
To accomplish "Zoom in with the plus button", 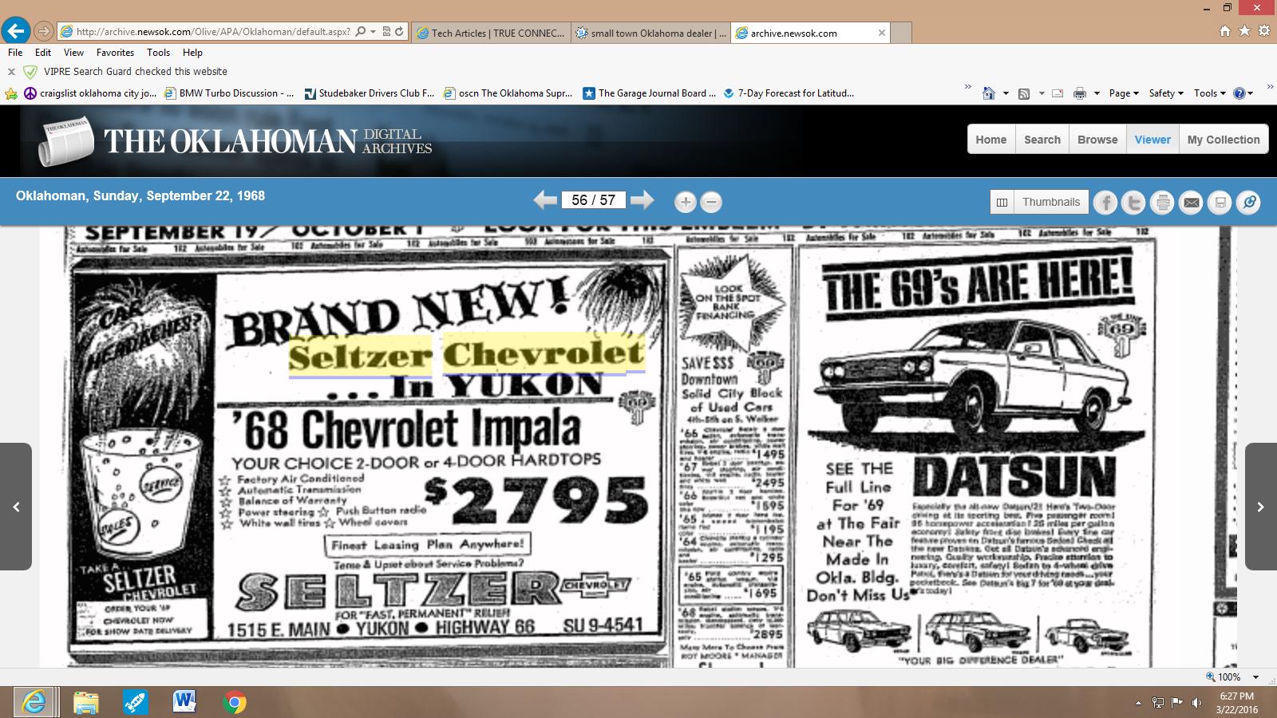I will [686, 202].
